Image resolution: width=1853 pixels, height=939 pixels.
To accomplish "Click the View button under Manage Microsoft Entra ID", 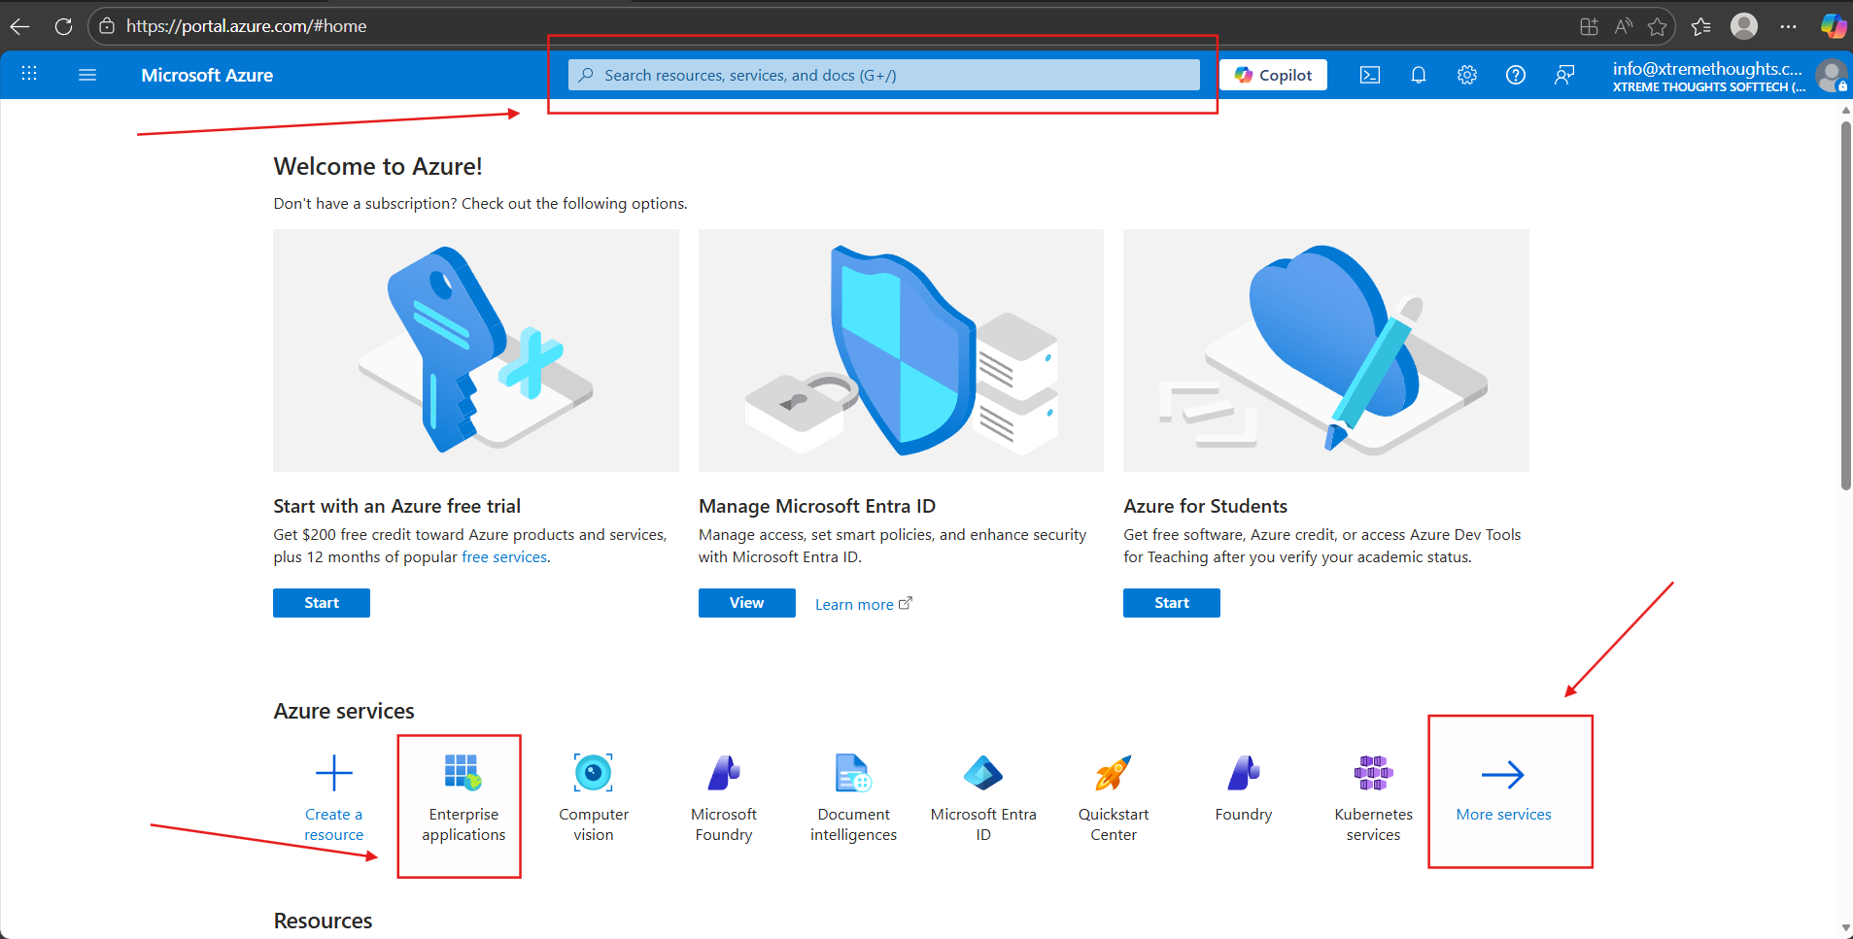I will coord(745,602).
